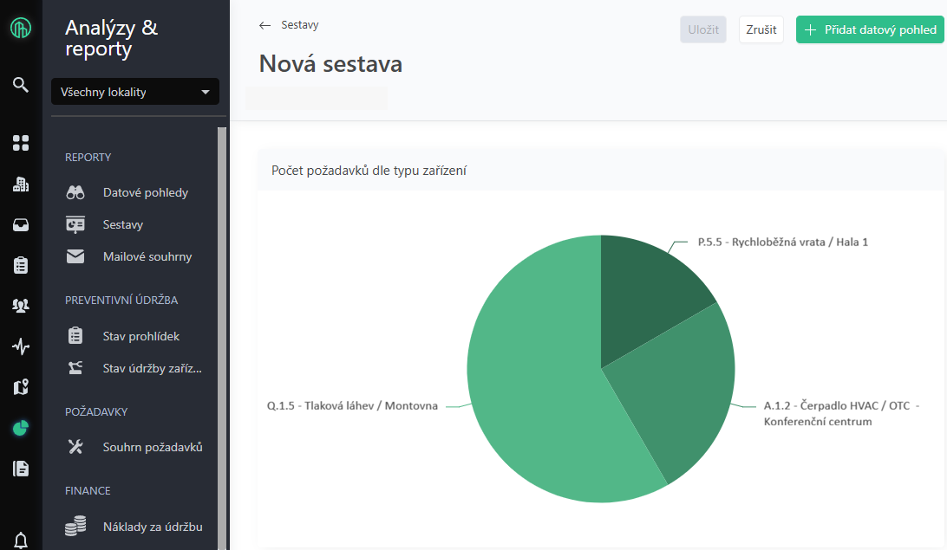The image size is (947, 550).
Task: Click the P.5.5 - Rychloběžná vrata / Hala 1 label
Action: tap(783, 242)
